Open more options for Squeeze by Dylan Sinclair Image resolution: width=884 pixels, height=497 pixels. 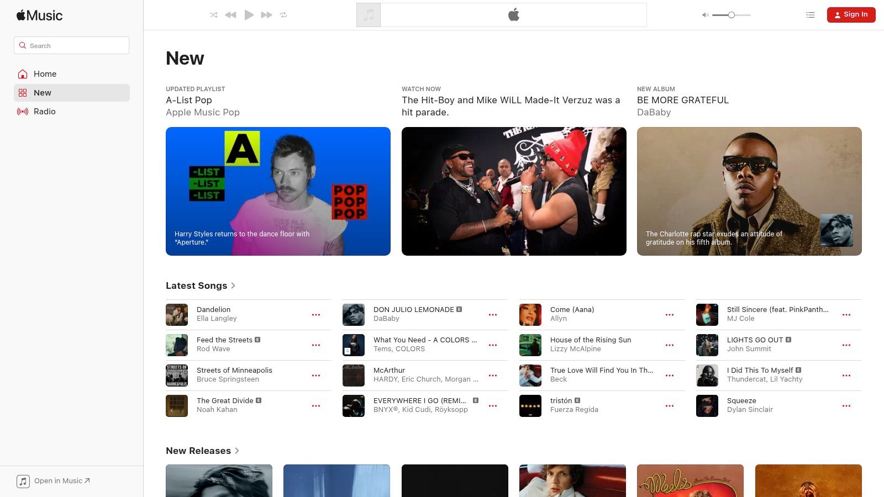click(x=846, y=405)
